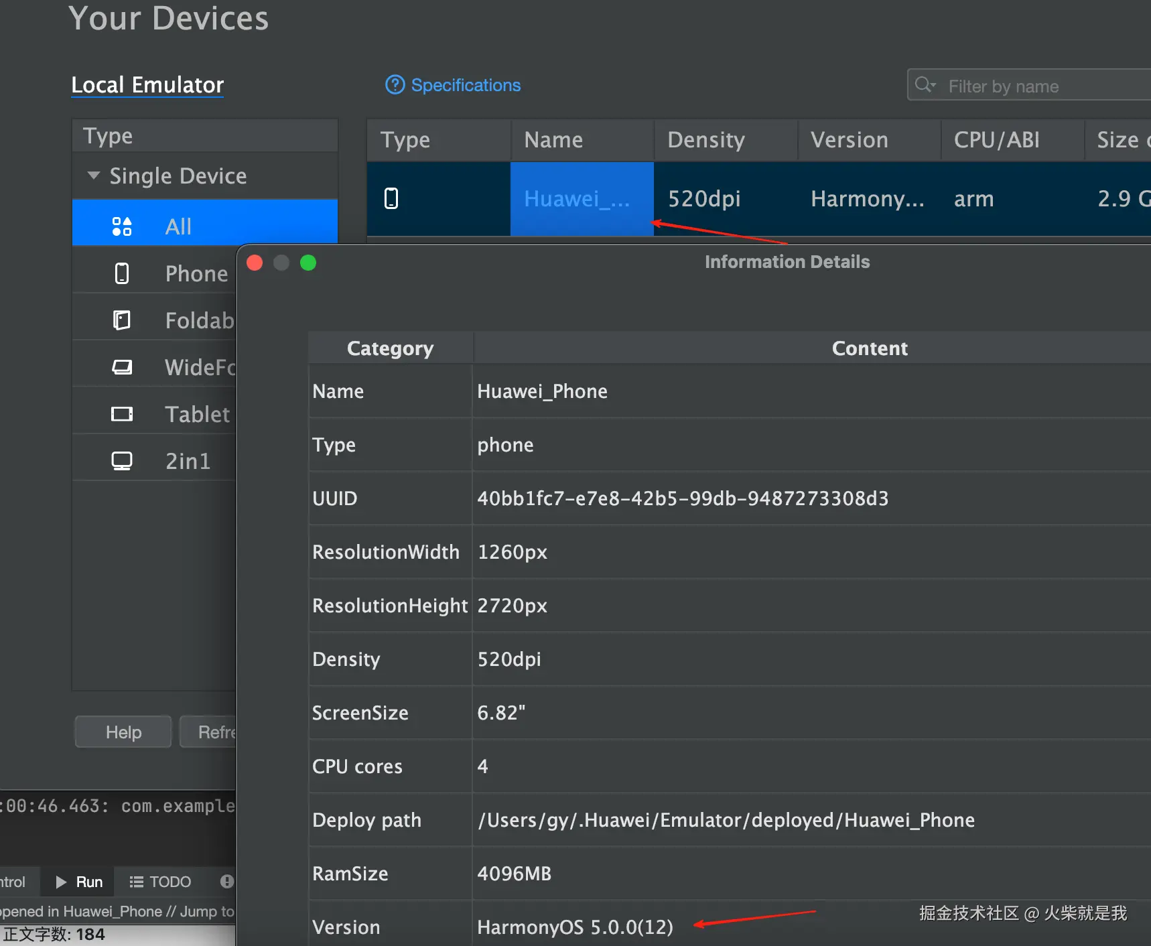Click the Foldable device type icon

122,320
